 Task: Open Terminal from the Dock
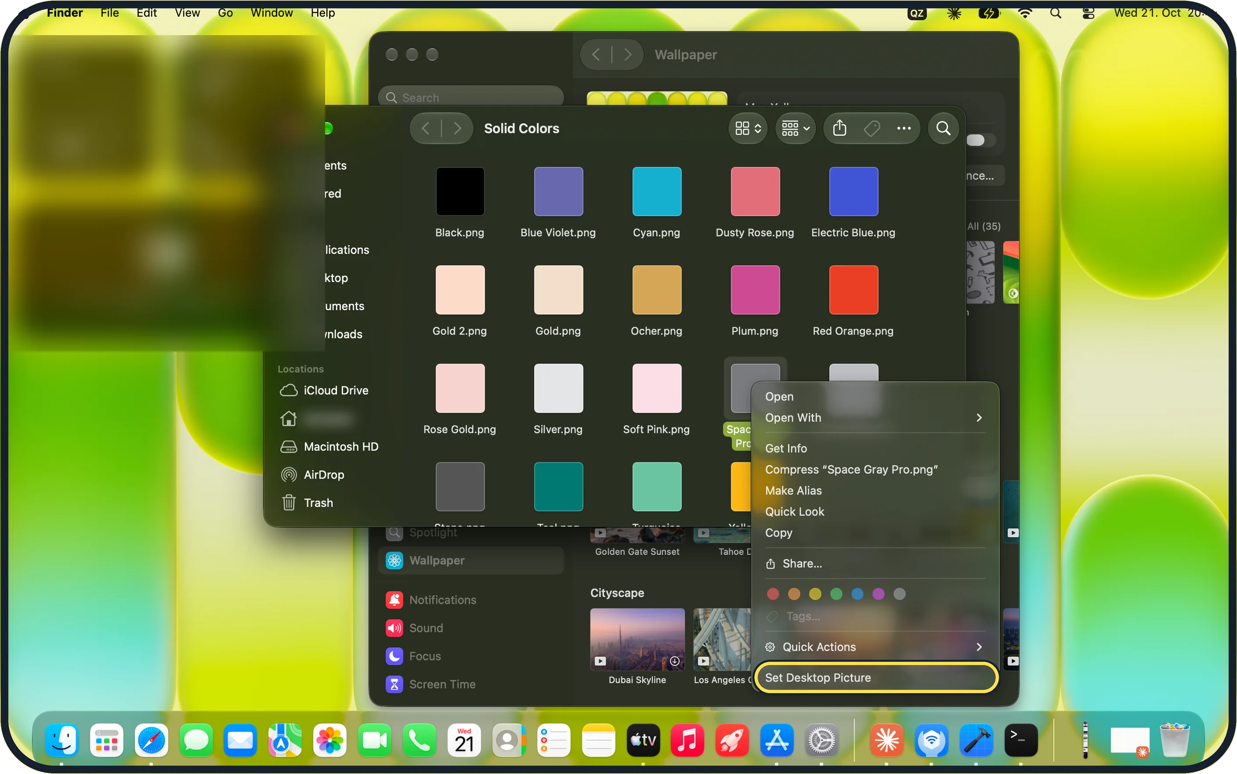[x=1021, y=740]
